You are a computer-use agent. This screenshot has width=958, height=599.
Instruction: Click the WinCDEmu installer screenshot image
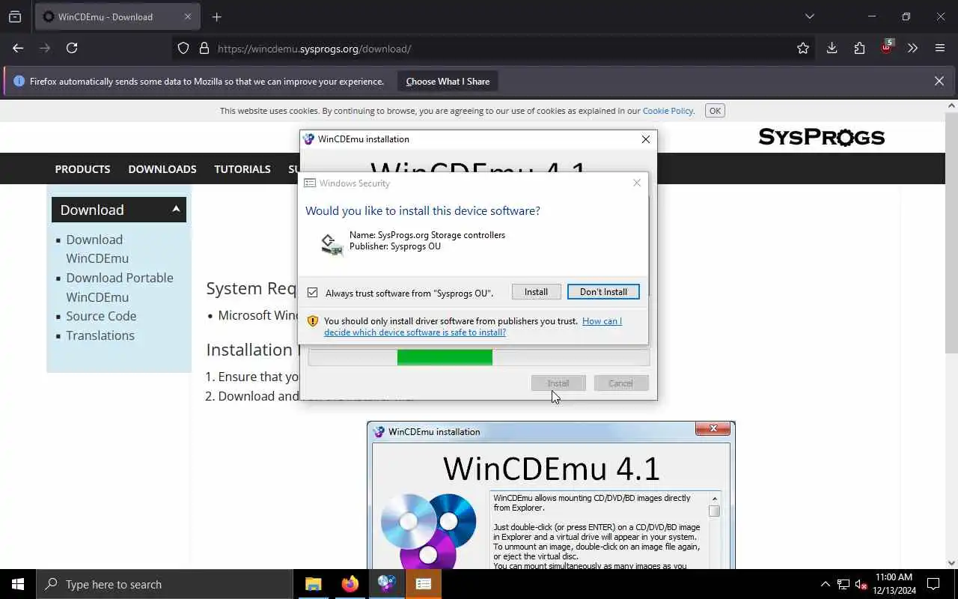[551, 495]
